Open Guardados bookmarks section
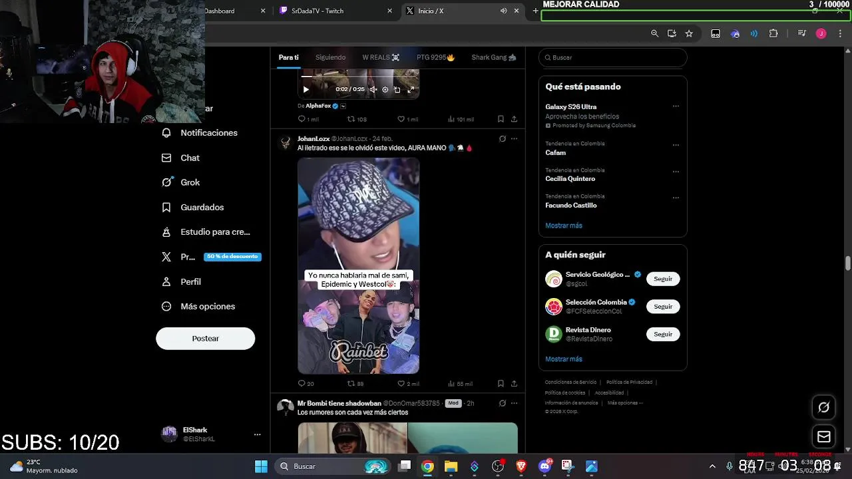This screenshot has height=479, width=852. pos(193,208)
